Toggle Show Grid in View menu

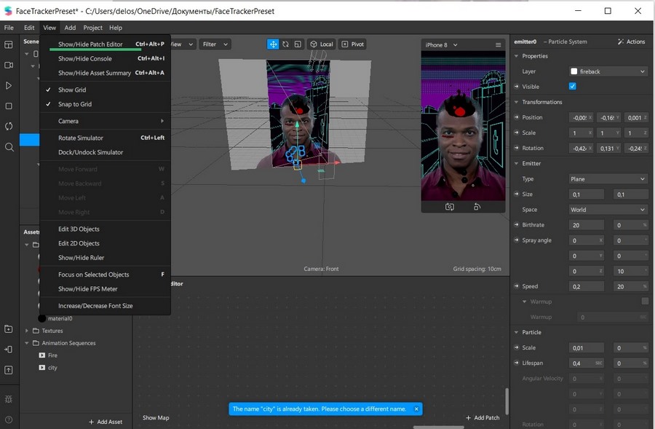pyautogui.click(x=72, y=90)
